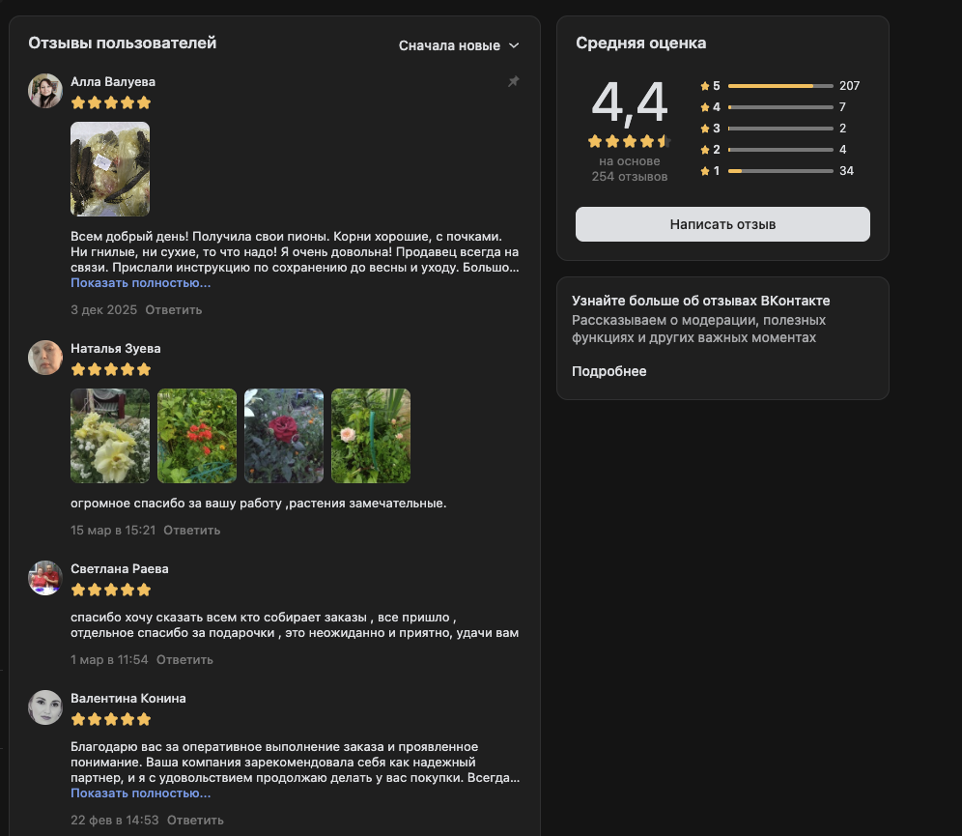Click the four-star rating row with 7 reviews
Viewport: 962px width, 836px height.
[x=774, y=107]
